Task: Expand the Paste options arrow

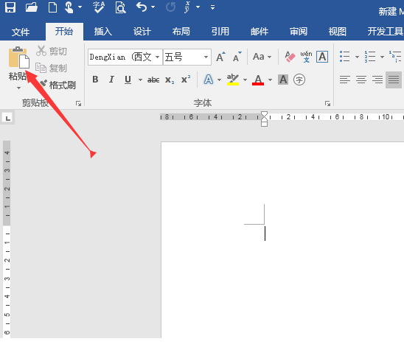Action: click(18, 88)
